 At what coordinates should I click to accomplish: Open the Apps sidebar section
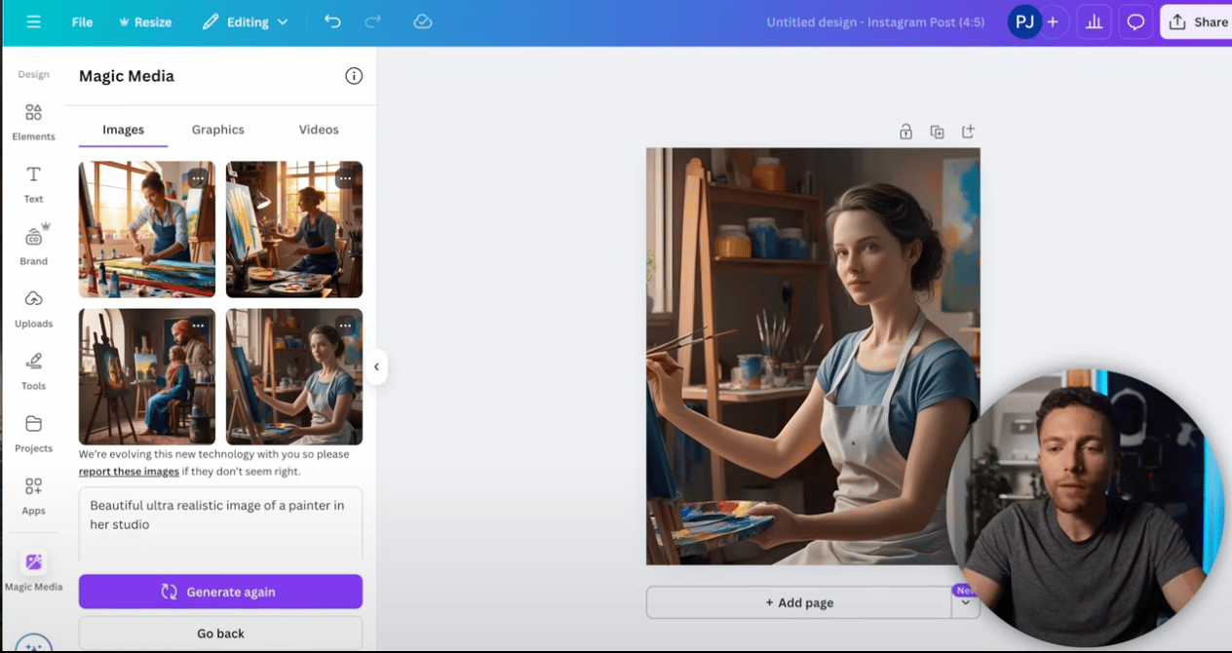(x=33, y=496)
